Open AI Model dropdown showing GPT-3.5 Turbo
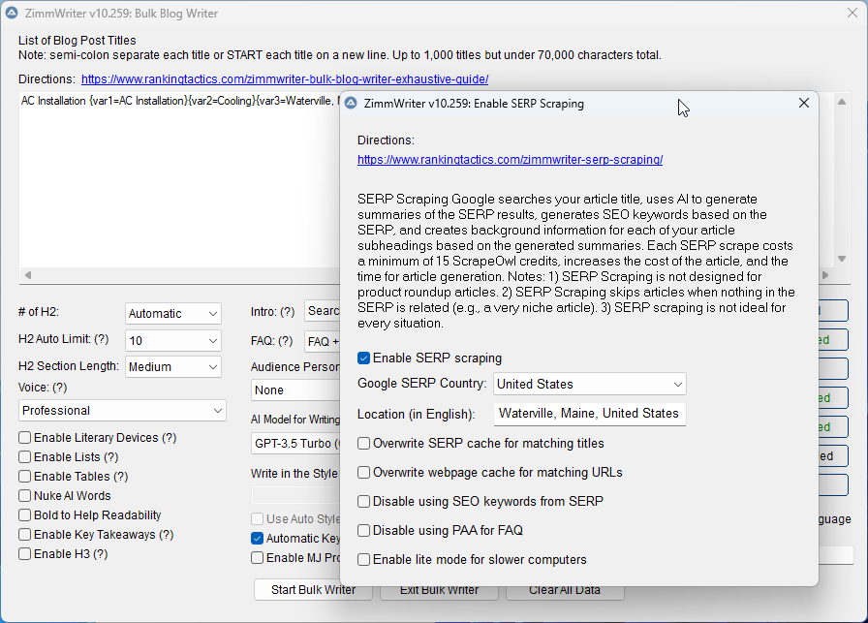The height and width of the screenshot is (623, 868). (x=295, y=444)
